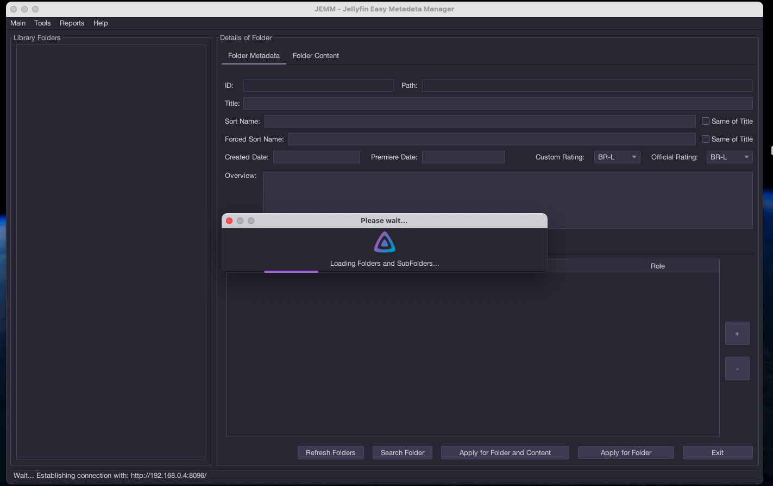
Task: Open the Reports menu
Action: (72, 23)
